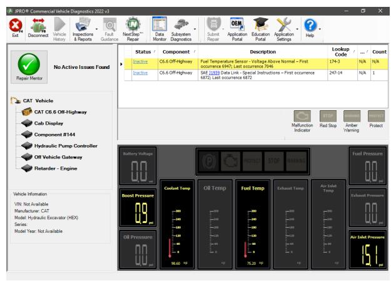The width and height of the screenshot is (391, 283).
Task: Expand the Application Settings dropdown arrow
Action: [297, 29]
